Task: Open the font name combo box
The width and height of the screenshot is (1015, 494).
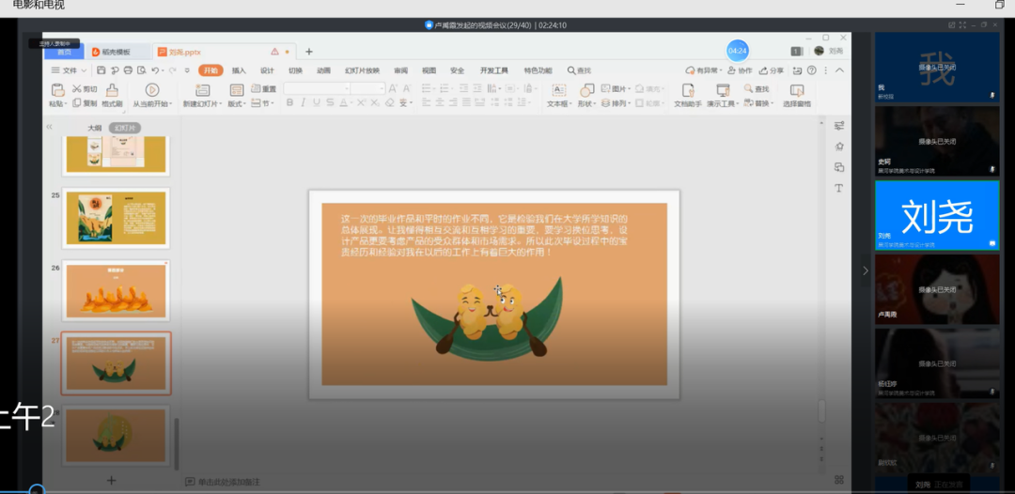Action: pyautogui.click(x=315, y=88)
